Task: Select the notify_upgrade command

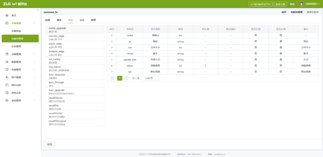Action: 75,30
